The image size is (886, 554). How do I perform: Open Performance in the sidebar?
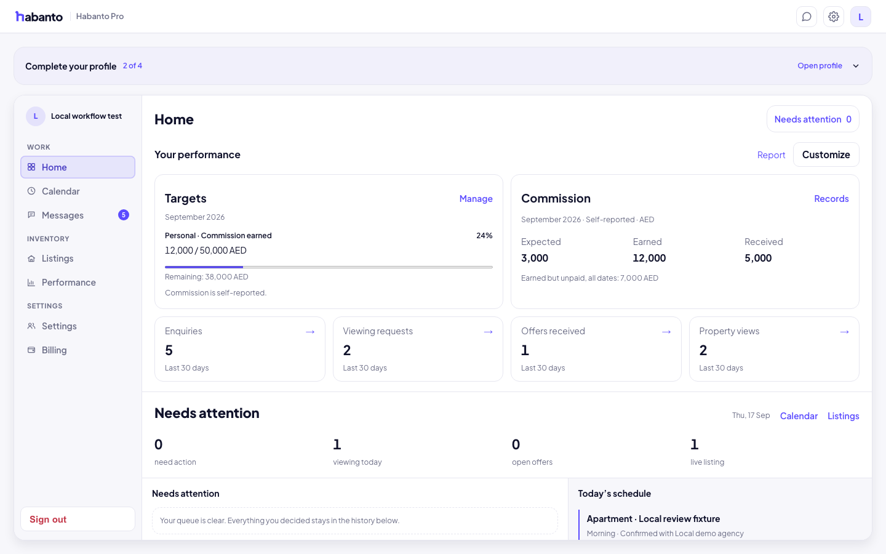click(78, 283)
